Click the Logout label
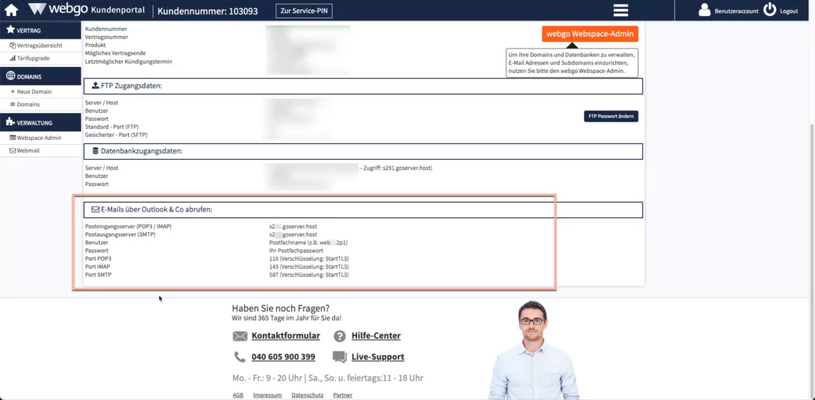This screenshot has height=400, width=815. point(789,11)
